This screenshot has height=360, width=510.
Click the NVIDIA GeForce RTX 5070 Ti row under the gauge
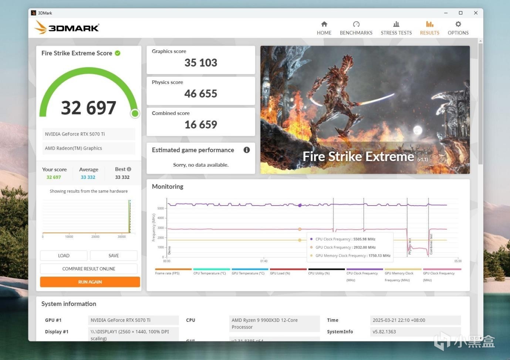pos(89,134)
